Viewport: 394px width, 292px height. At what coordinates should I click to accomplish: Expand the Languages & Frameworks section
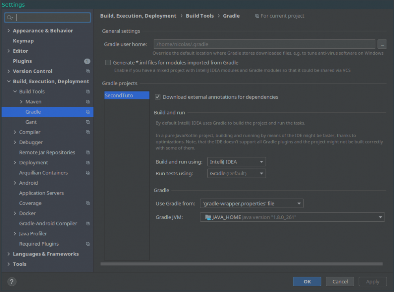point(9,254)
